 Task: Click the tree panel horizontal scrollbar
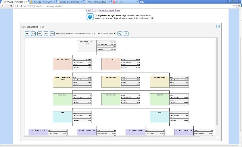pyautogui.click(x=112, y=136)
